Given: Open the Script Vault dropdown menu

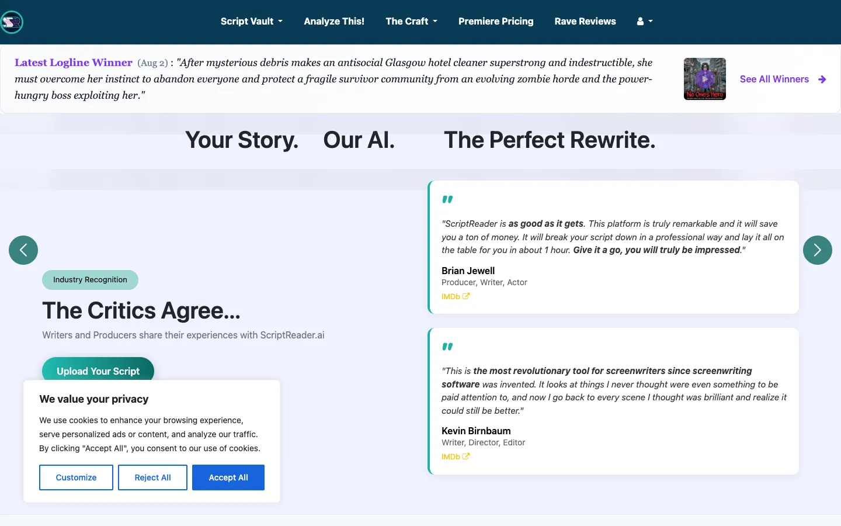Looking at the screenshot, I should [x=252, y=21].
